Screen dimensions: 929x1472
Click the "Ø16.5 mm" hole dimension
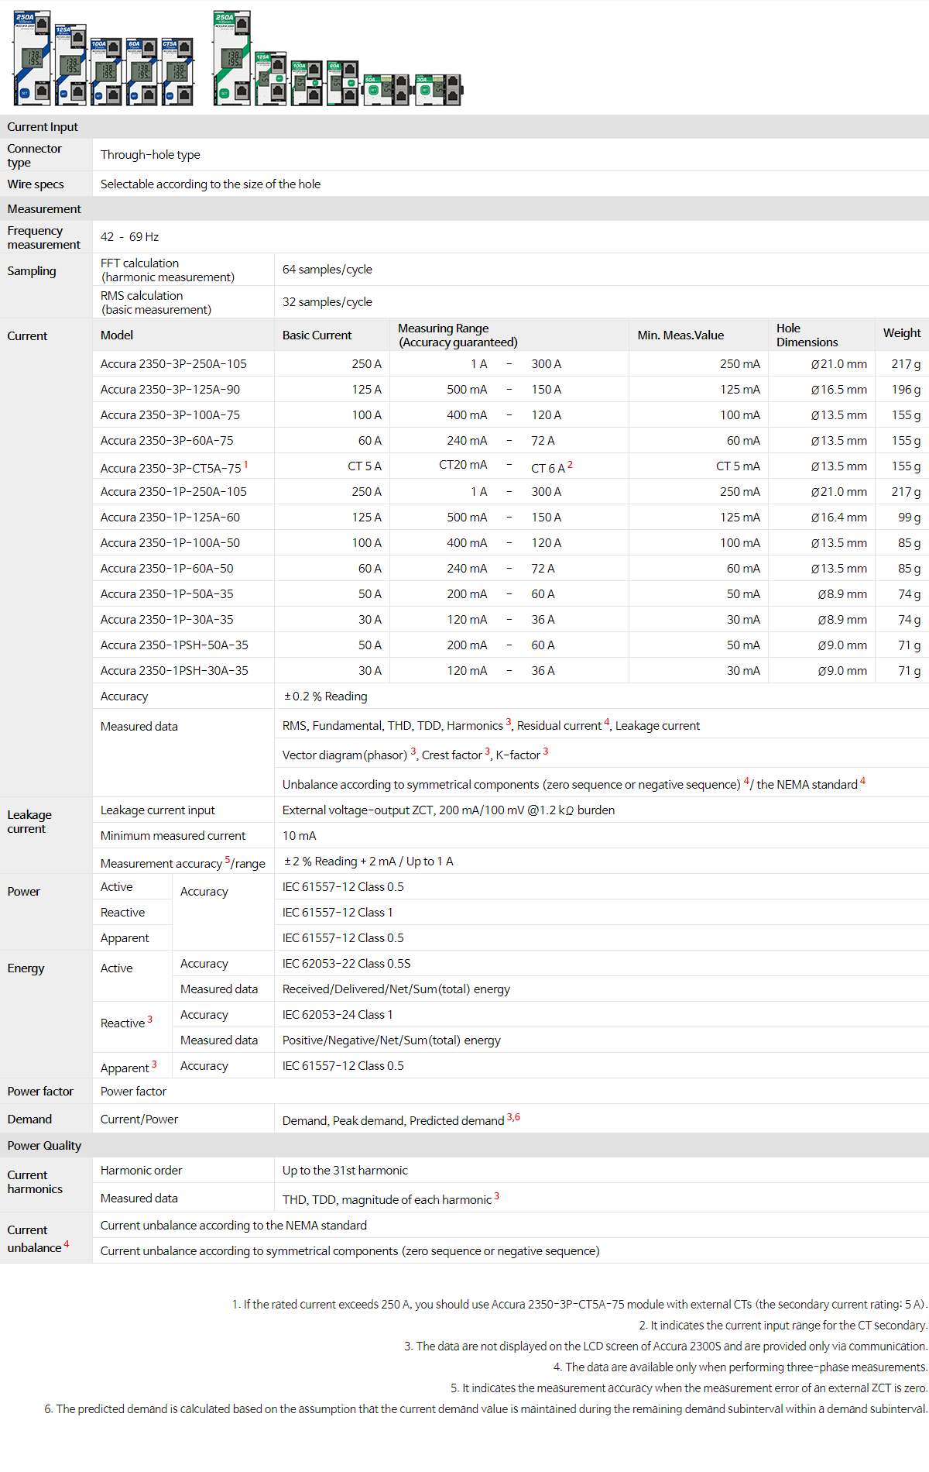point(839,390)
